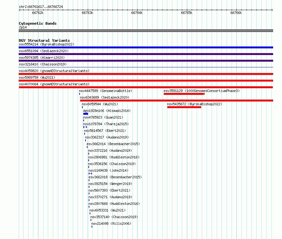Click the red bar under nsv5435672
The height and width of the screenshot is (239, 282).
point(184,107)
